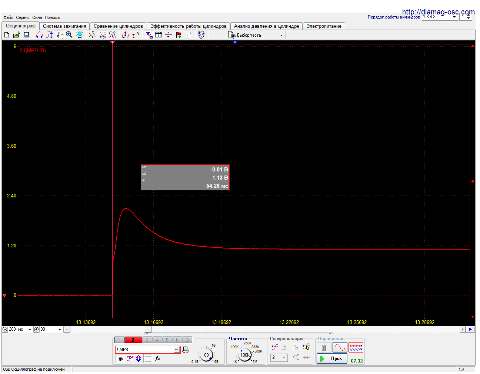Viewport: 480px width, 374px height.
Task: Open the Помощь menu
Action: [x=52, y=17]
